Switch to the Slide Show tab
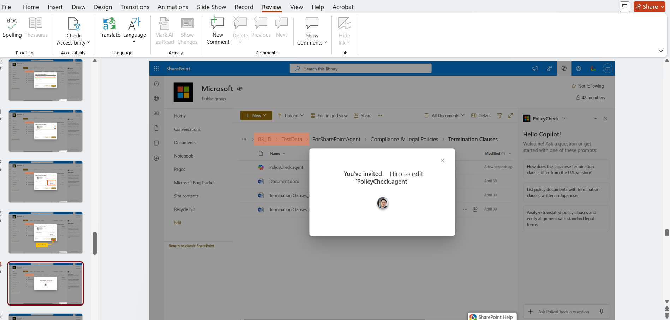Image resolution: width=670 pixels, height=320 pixels. click(x=211, y=7)
